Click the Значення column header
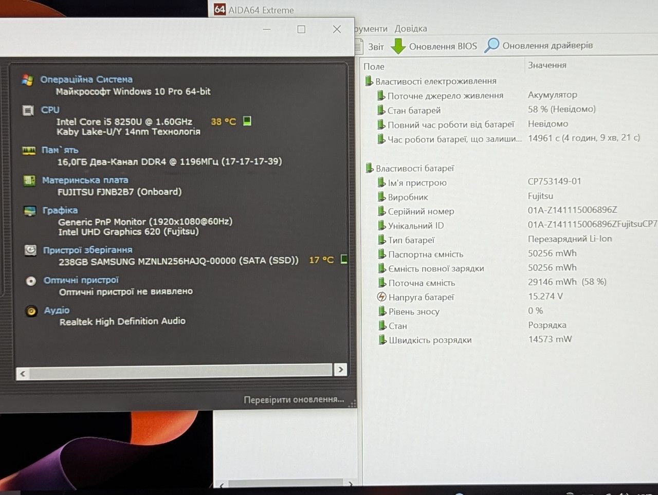This screenshot has width=658, height=495. click(547, 65)
